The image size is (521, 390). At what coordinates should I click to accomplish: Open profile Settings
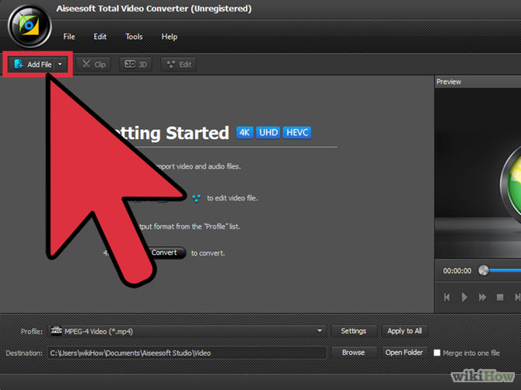point(354,331)
